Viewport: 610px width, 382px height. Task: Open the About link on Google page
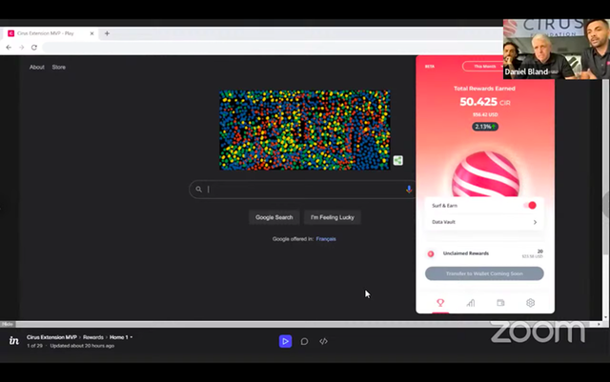pos(37,67)
